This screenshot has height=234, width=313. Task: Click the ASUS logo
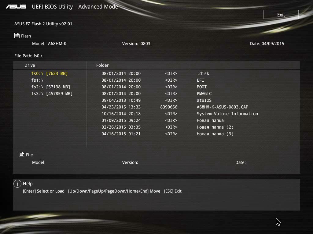tap(16, 7)
